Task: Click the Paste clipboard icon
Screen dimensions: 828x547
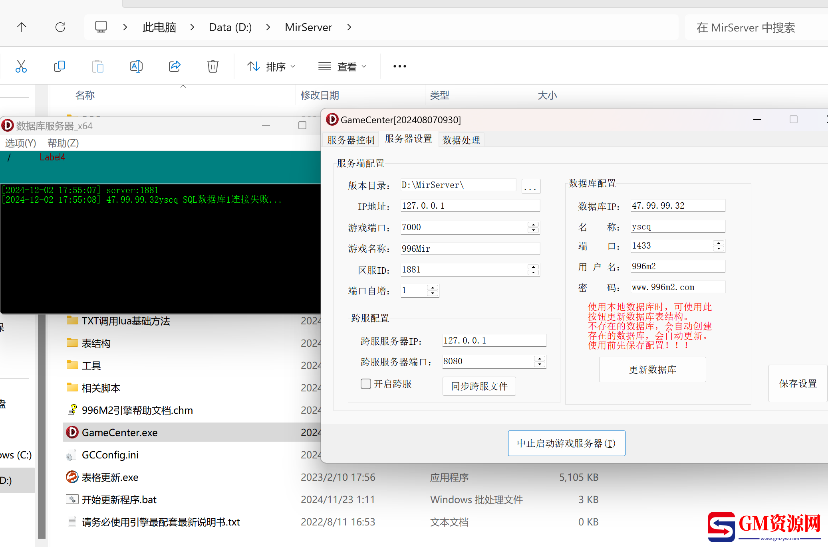Action: click(97, 66)
